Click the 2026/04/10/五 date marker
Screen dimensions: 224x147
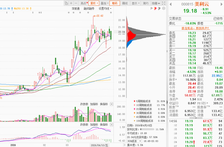click(x=99, y=145)
